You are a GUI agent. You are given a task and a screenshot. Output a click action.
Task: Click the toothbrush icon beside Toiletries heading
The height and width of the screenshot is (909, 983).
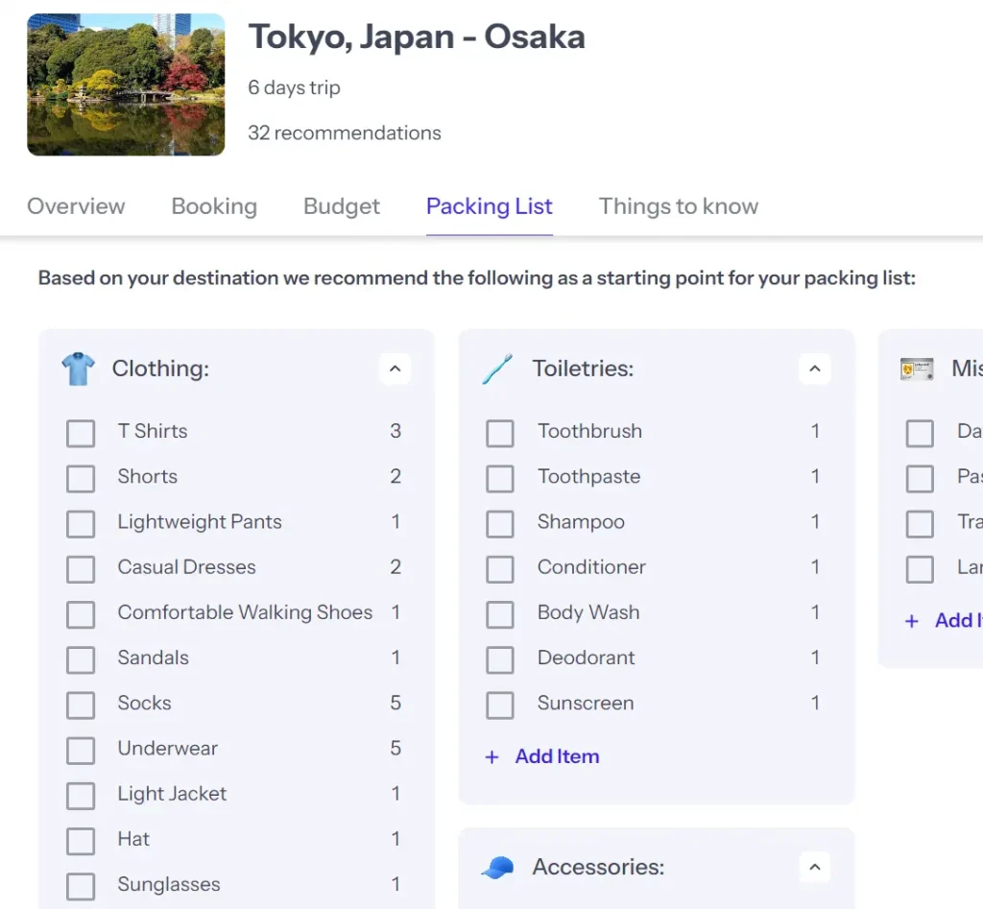[x=496, y=368]
